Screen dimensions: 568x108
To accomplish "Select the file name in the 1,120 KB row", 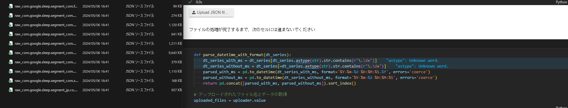I will (x=46, y=25).
